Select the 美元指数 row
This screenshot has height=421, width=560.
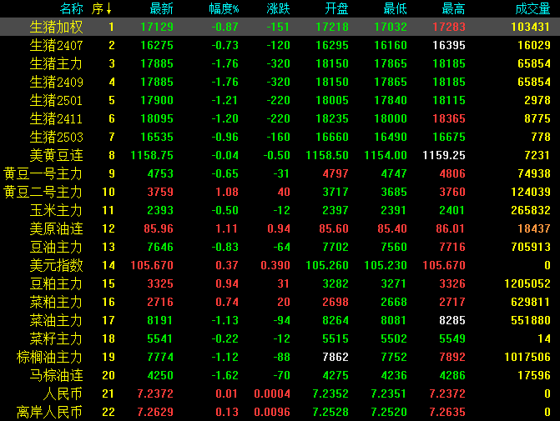point(57,265)
